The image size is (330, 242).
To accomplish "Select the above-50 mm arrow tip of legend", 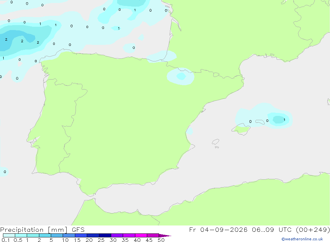I will coord(165,236).
